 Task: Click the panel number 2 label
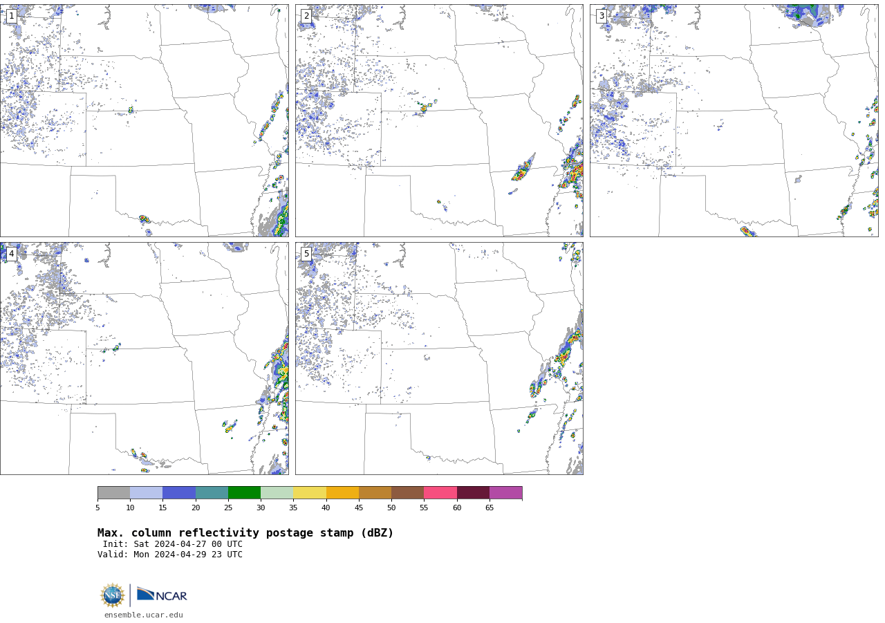pyautogui.click(x=306, y=16)
